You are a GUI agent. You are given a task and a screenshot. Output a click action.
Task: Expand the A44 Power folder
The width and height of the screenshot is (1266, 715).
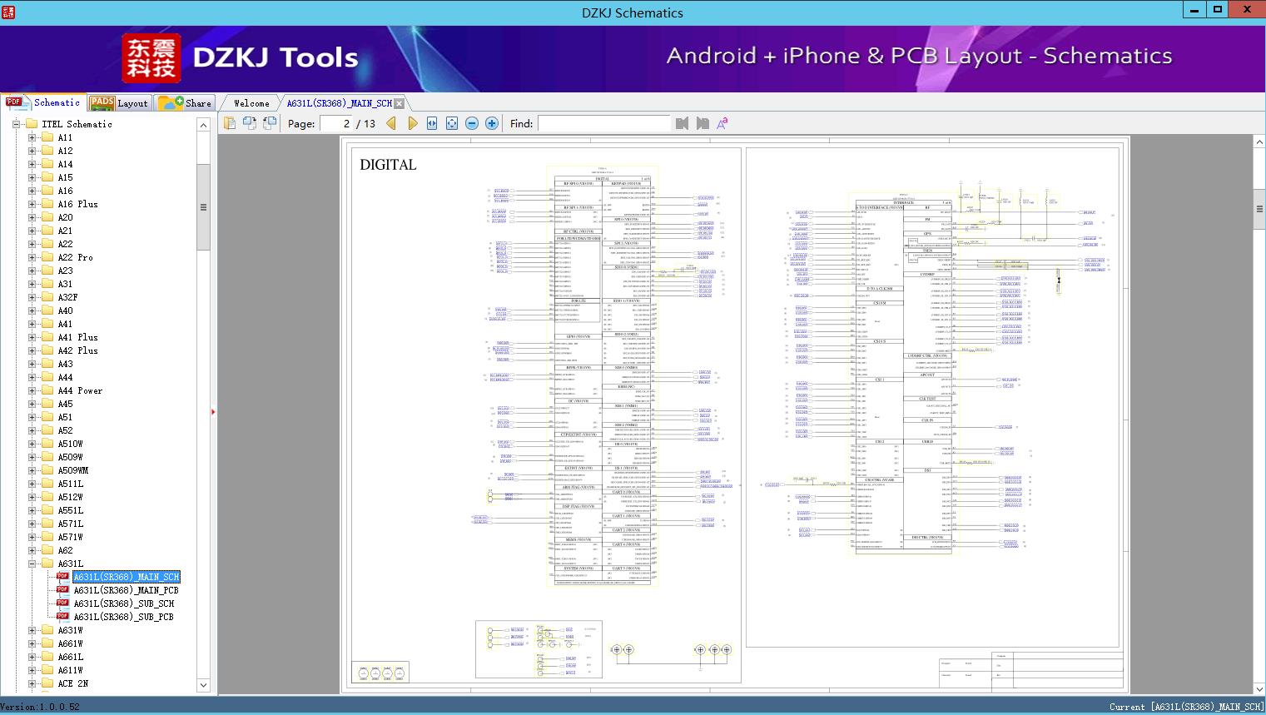(x=32, y=390)
